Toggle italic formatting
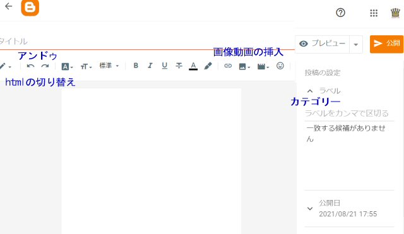 tap(150, 66)
